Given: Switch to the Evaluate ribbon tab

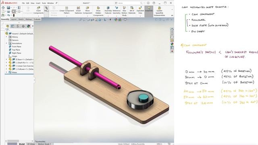Looking at the screenshot, I should coord(37,19).
